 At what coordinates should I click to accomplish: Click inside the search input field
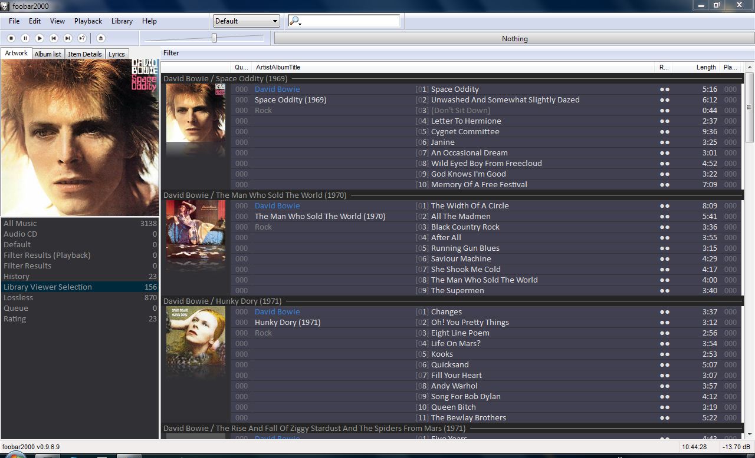[x=352, y=21]
